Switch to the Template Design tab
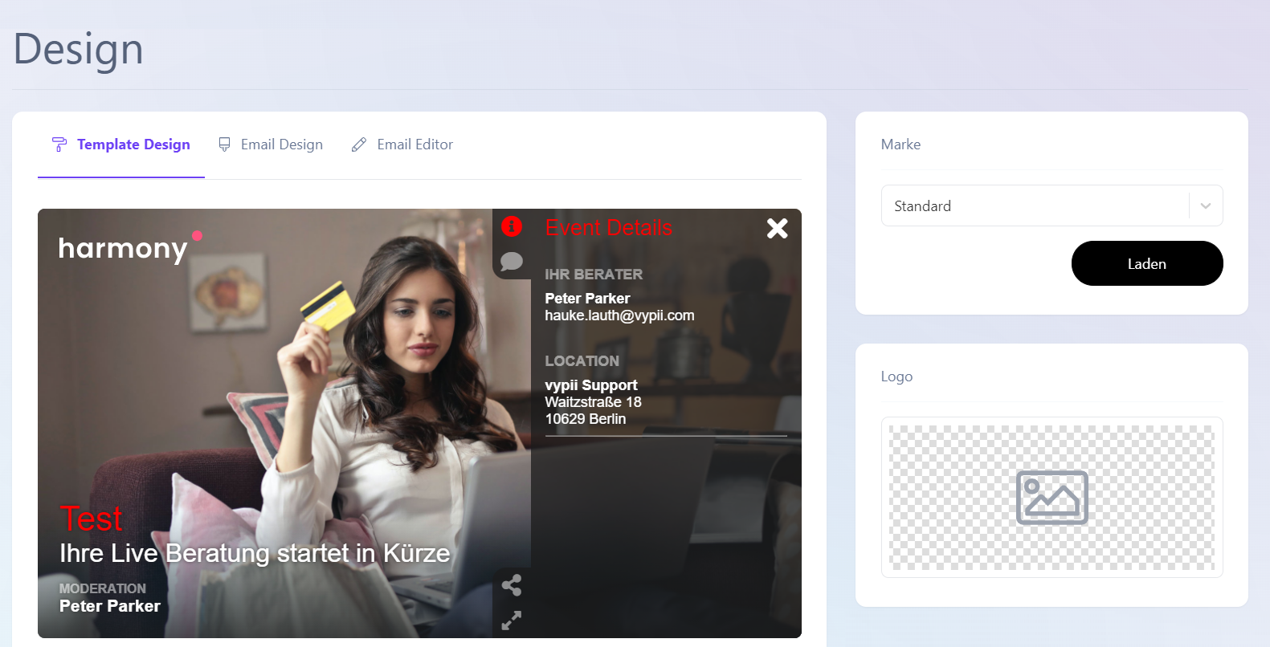Viewport: 1270px width, 647px height. [x=121, y=144]
